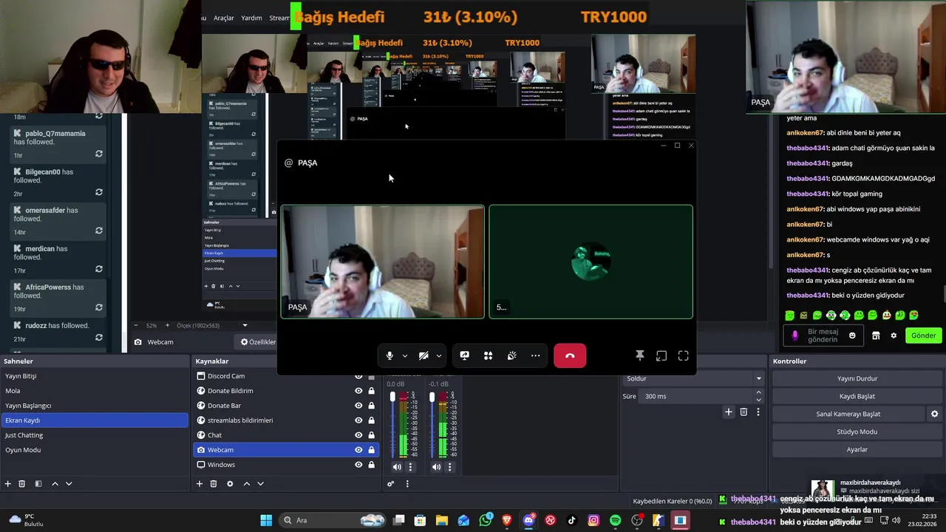Open first mixer channel's three-dot menu
This screenshot has width=946, height=532.
(x=410, y=467)
